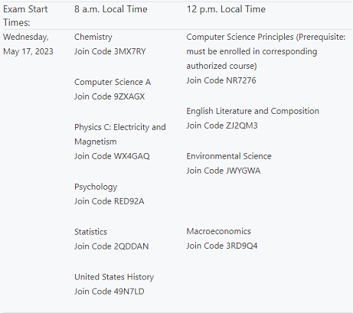353x313 pixels.
Task: Click the Statistics exam name
Action: (x=90, y=232)
